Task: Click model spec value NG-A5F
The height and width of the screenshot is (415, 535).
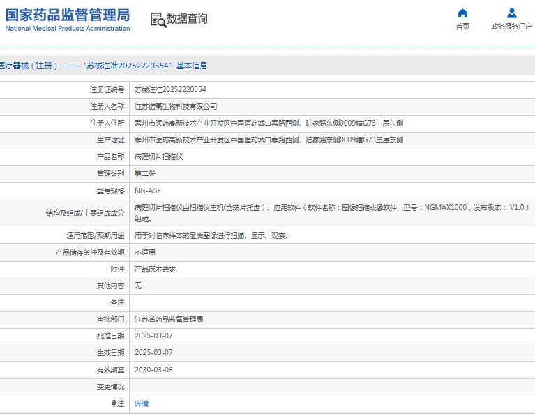Action: [x=148, y=191]
